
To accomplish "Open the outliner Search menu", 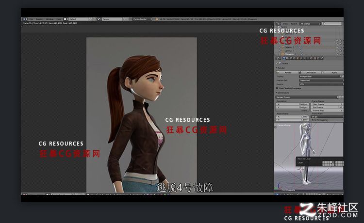I will pyautogui.click(x=294, y=24).
